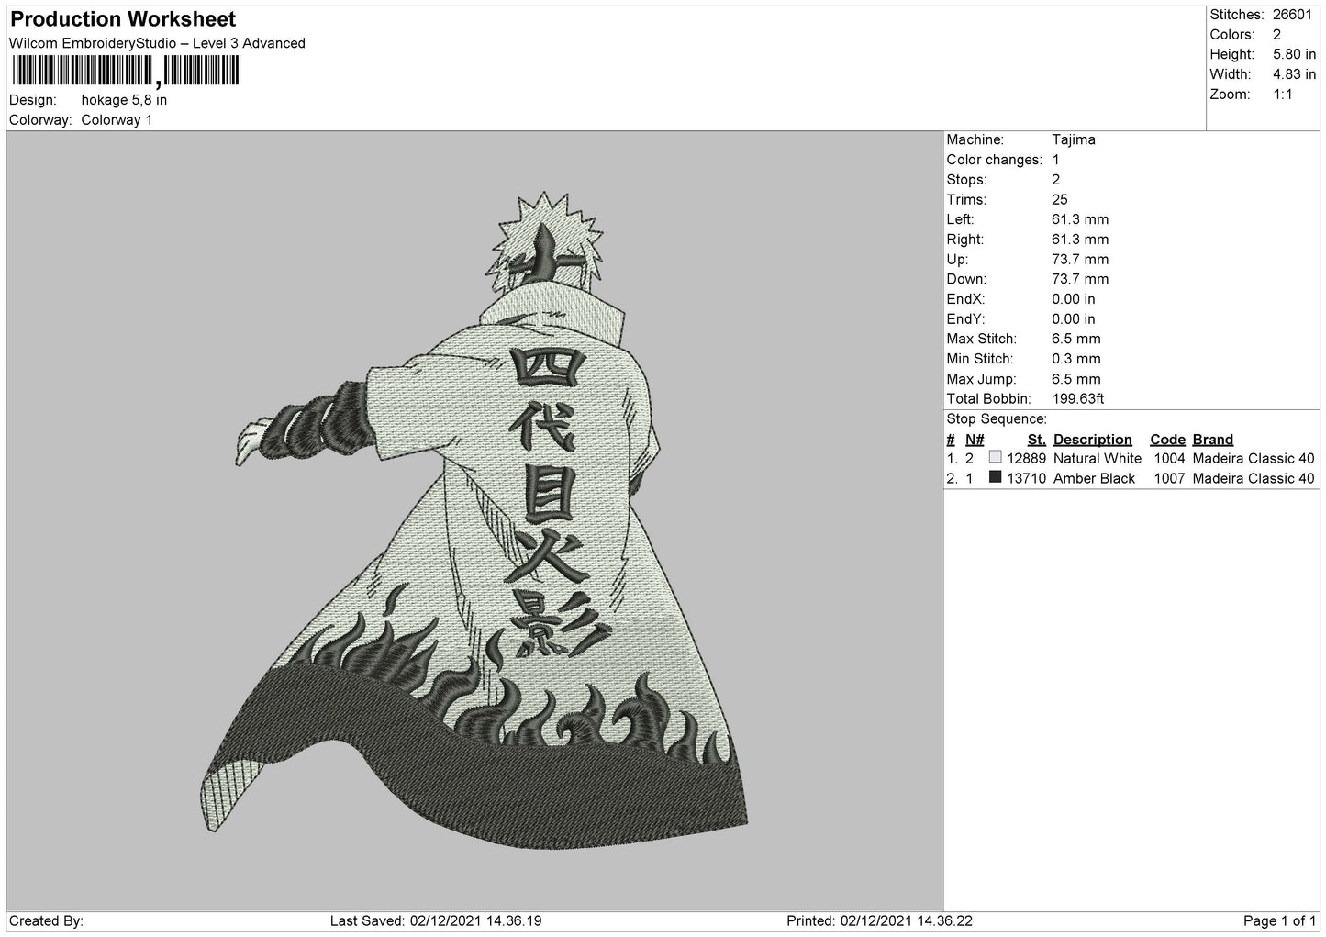Click stitch count 12889 in stop sequence
The width and height of the screenshot is (1326, 937).
tap(1026, 458)
